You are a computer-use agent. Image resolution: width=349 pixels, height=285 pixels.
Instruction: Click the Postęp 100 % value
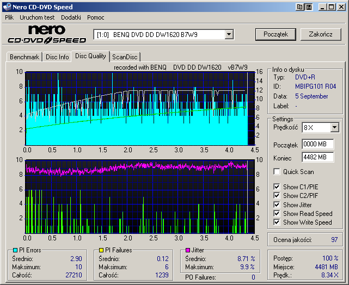[x=330, y=258]
